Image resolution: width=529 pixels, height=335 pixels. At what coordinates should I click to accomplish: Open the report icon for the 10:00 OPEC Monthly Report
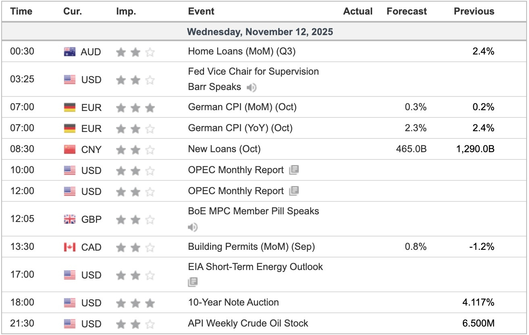(294, 170)
